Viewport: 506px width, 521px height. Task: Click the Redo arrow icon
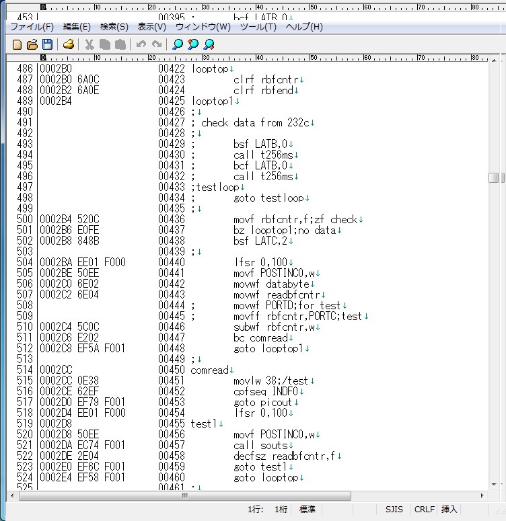(157, 44)
